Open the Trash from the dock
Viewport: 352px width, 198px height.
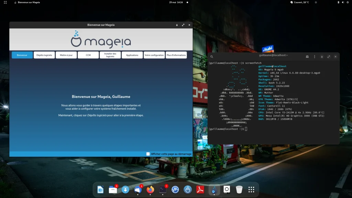(239, 190)
